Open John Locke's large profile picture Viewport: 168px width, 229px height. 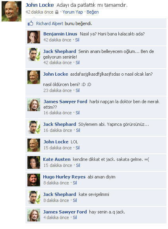[x=12, y=12]
